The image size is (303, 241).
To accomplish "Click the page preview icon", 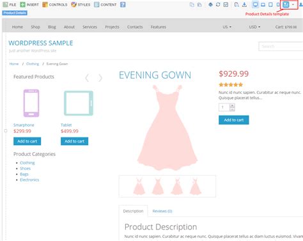I will coord(237,4).
